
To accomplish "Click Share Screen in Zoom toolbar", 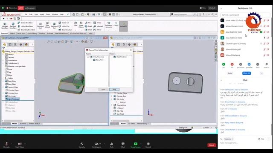I will [136, 145].
